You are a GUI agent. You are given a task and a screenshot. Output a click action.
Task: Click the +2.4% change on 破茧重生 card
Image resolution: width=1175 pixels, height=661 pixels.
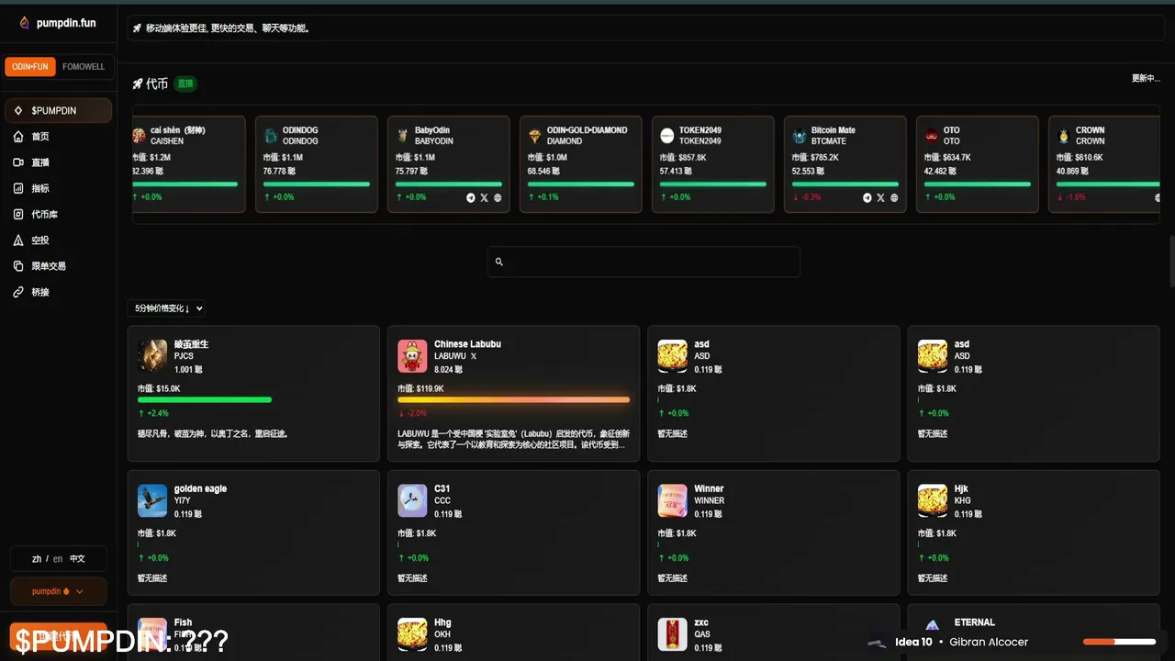pyautogui.click(x=153, y=413)
